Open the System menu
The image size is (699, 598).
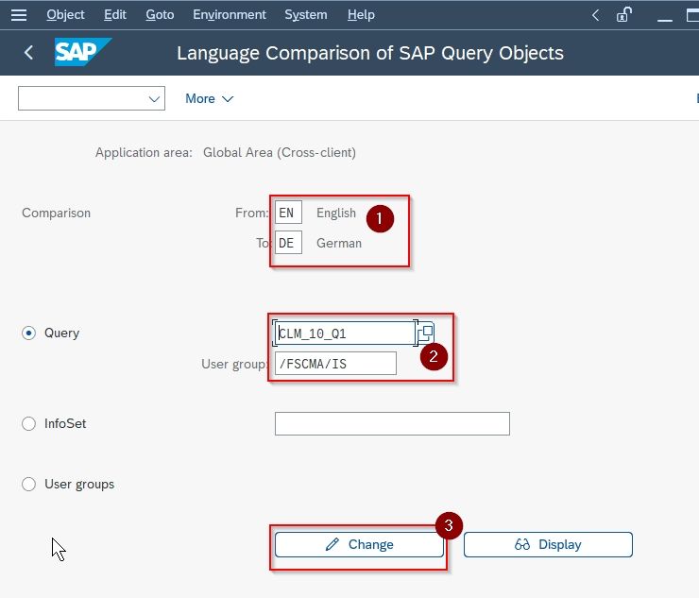coord(306,15)
